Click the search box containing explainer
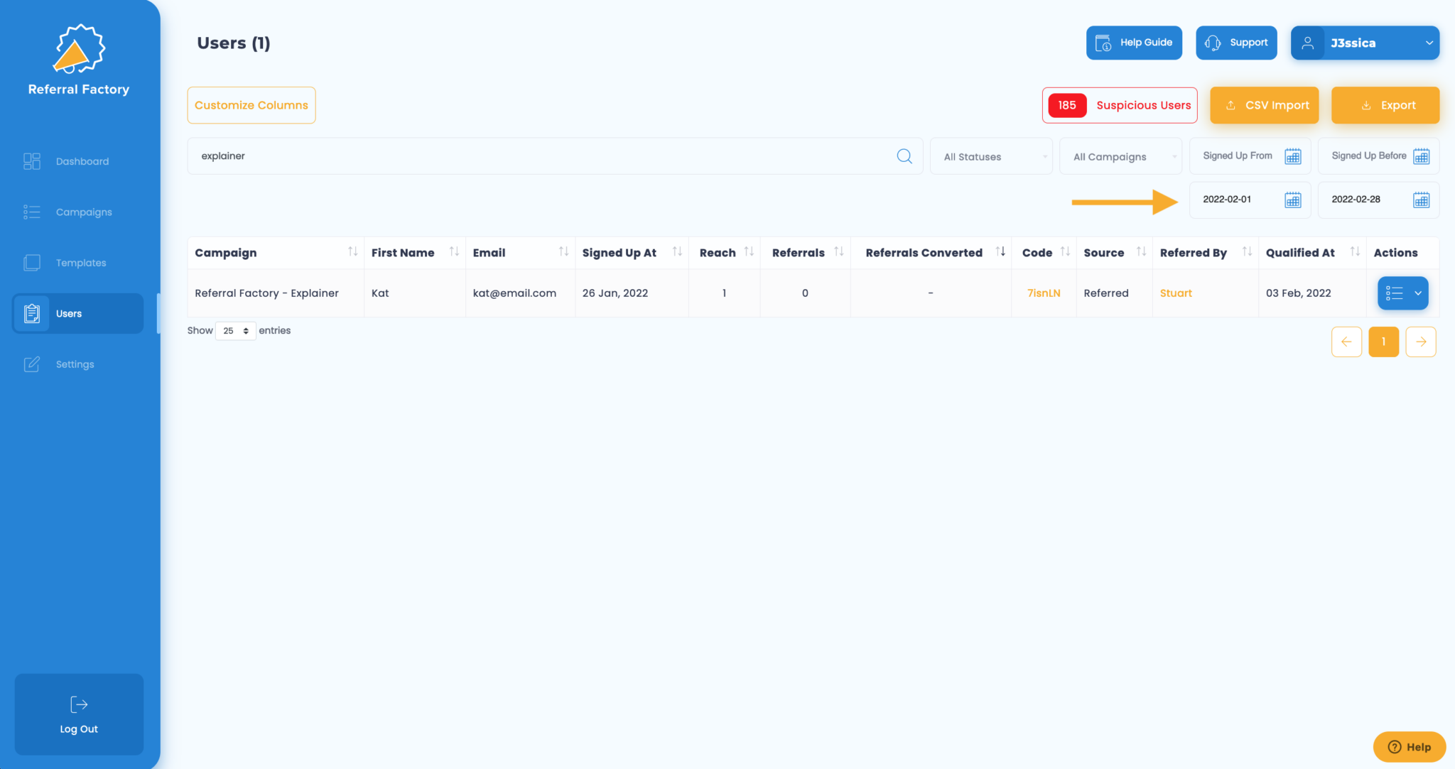The width and height of the screenshot is (1455, 769). (x=555, y=156)
